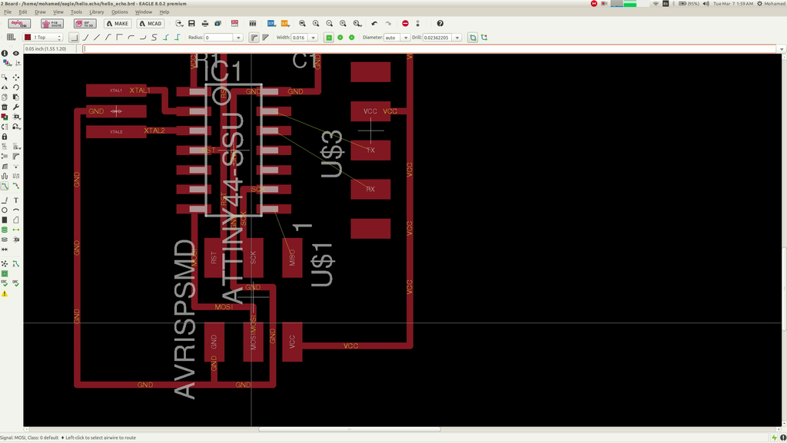This screenshot has width=787, height=443.
Task: Select round via shape
Action: (x=340, y=38)
